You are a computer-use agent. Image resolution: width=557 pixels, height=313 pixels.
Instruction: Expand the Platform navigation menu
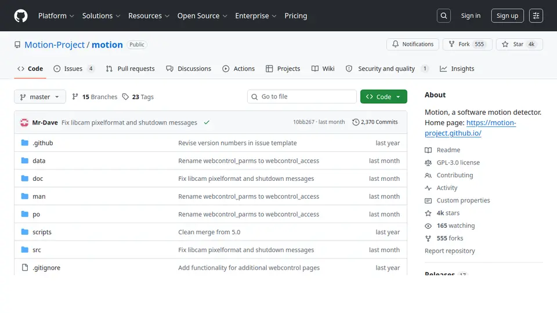click(x=56, y=16)
